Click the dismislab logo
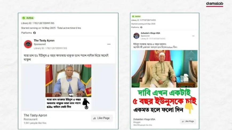 coord(215,4)
